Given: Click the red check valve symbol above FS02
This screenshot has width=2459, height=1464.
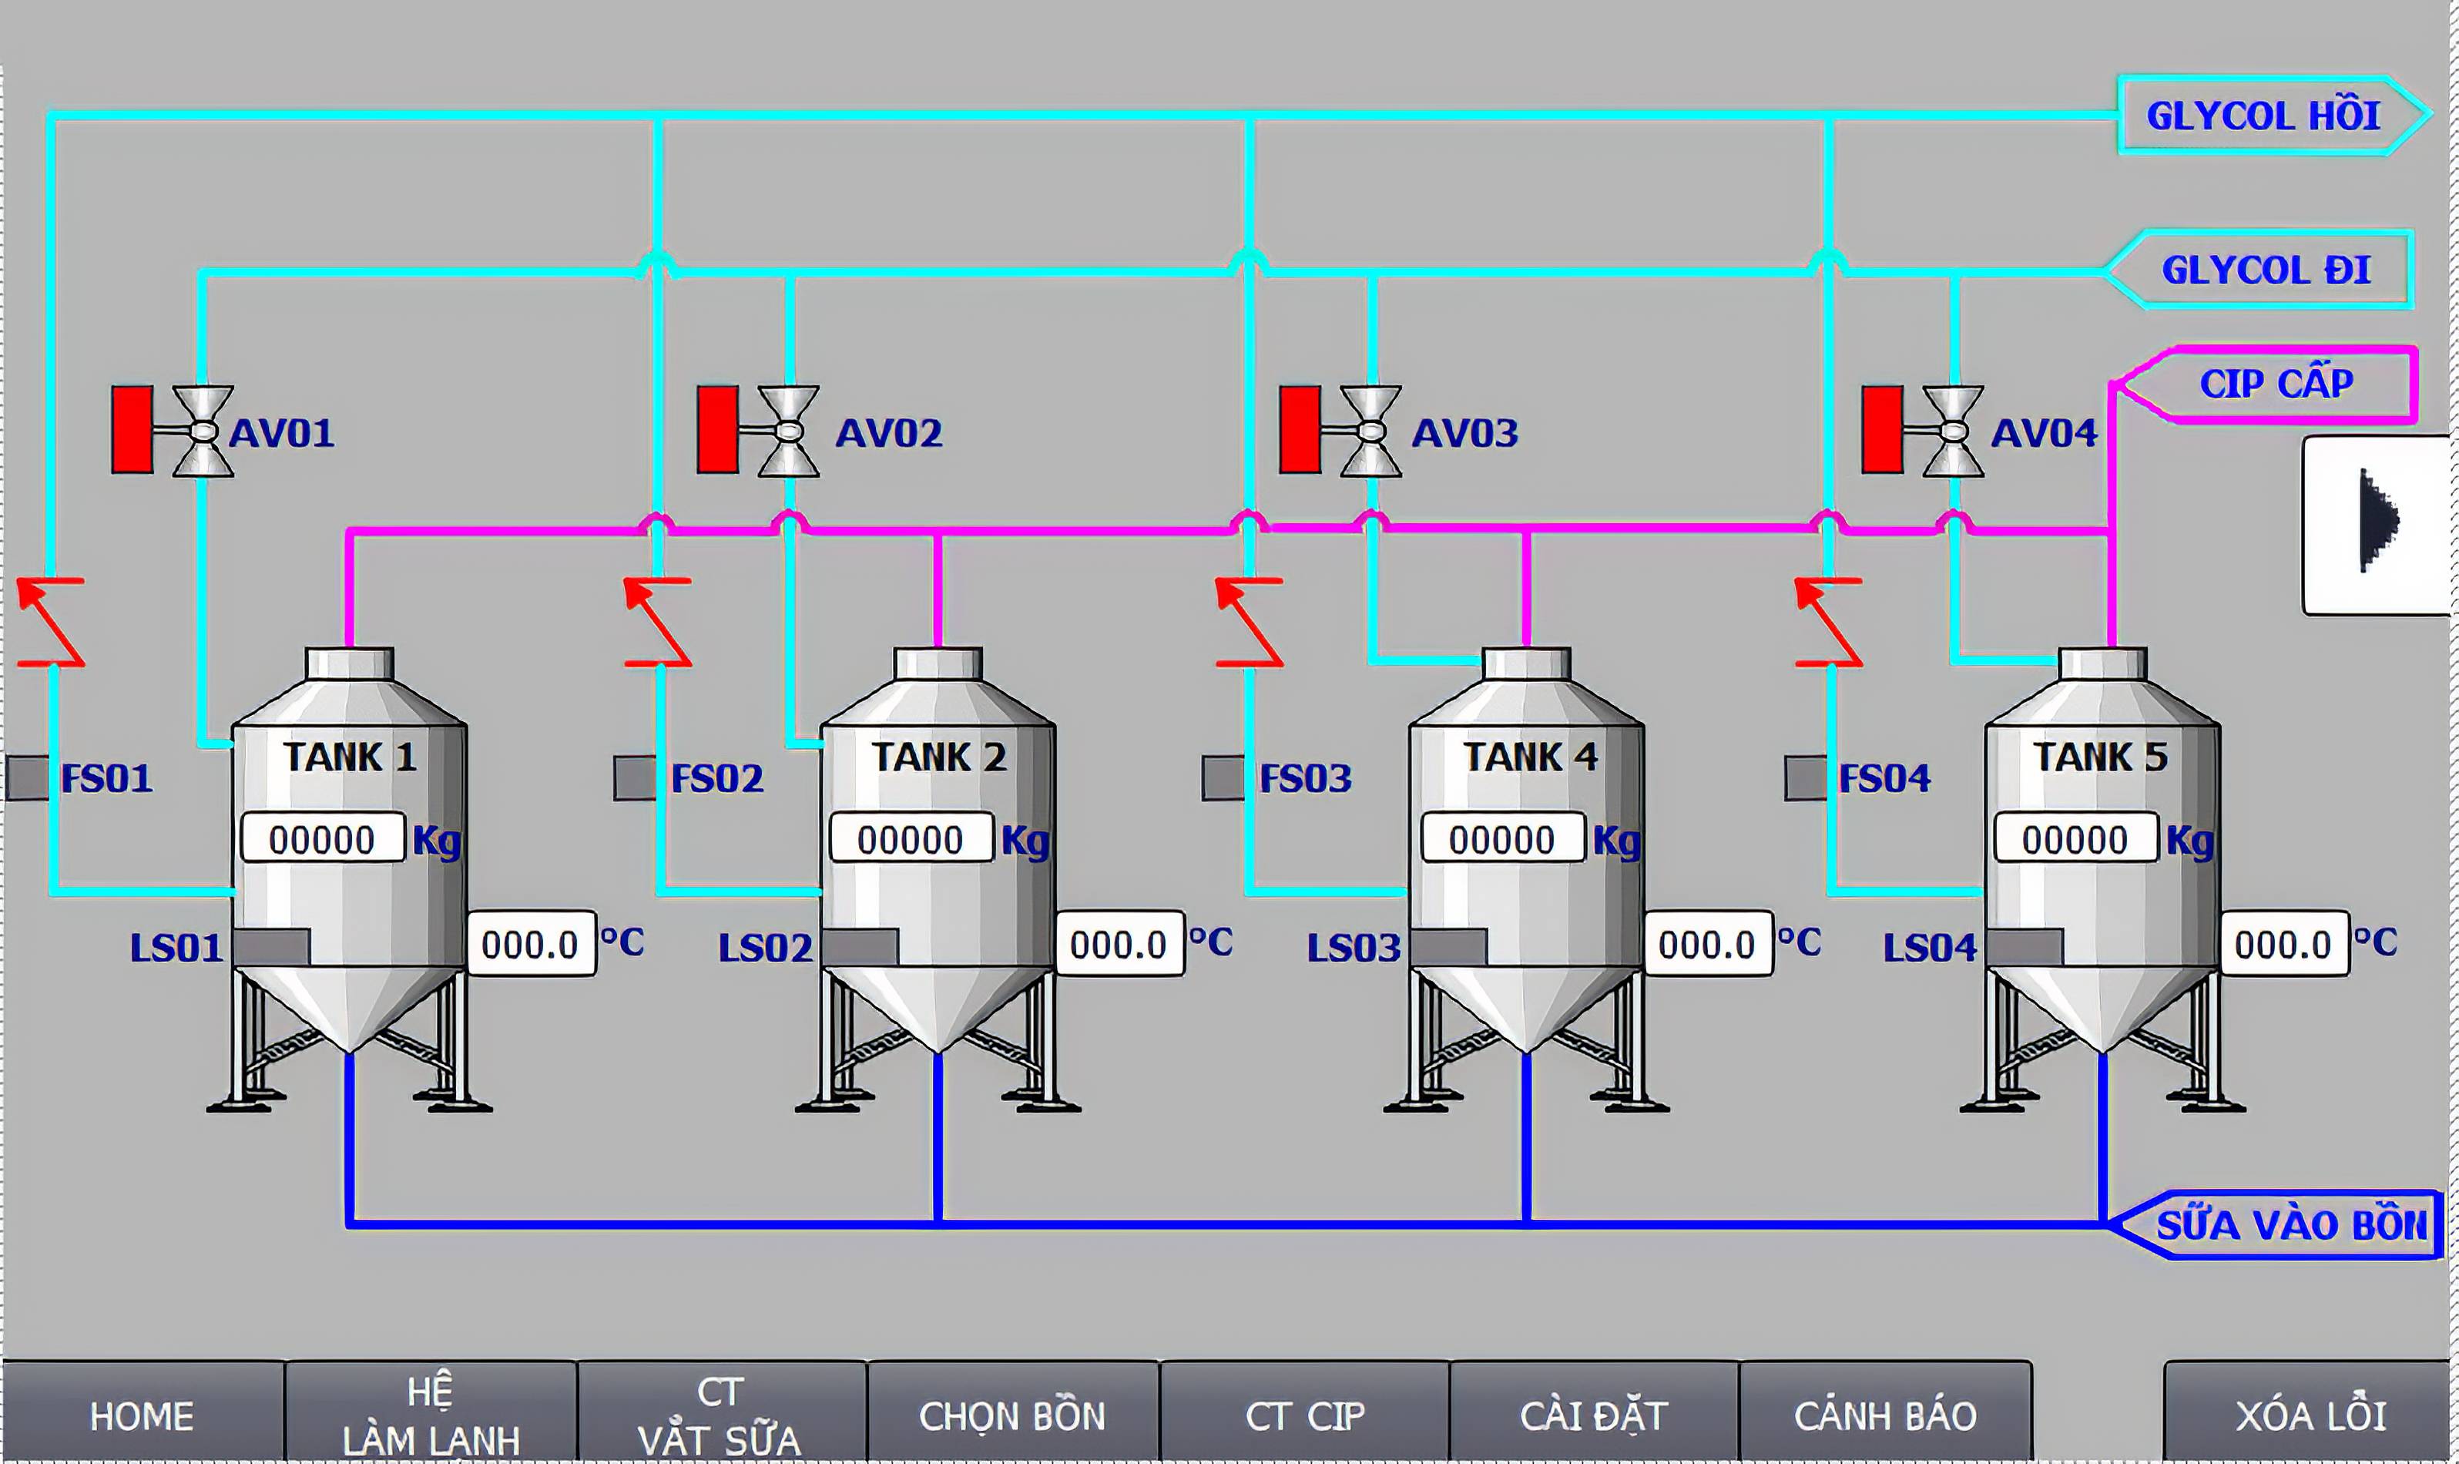Looking at the screenshot, I should (658, 623).
